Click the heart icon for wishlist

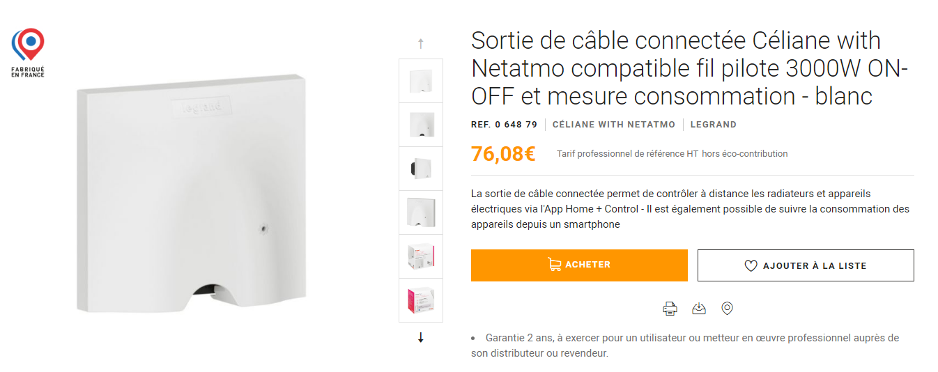pos(751,265)
